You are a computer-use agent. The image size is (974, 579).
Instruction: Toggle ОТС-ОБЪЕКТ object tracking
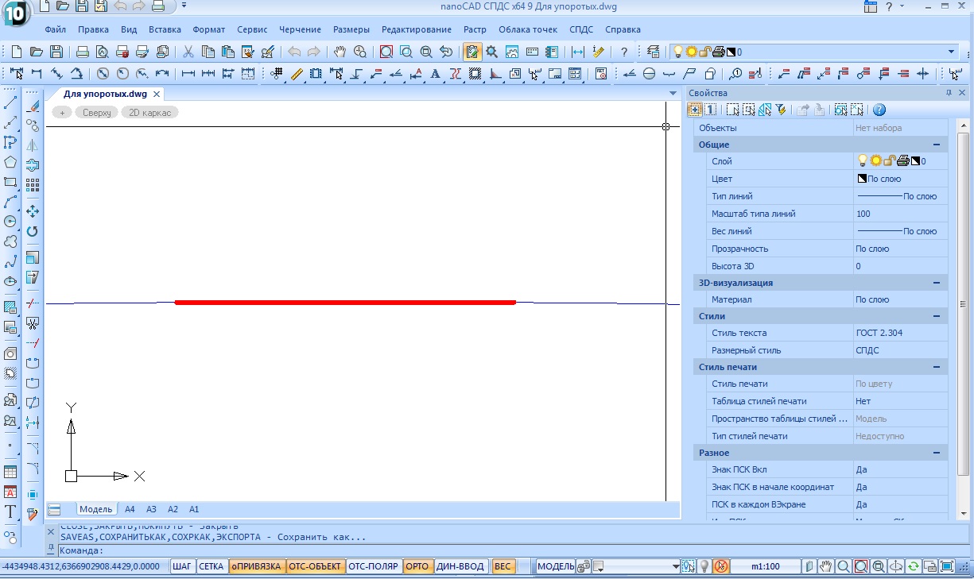pos(316,566)
